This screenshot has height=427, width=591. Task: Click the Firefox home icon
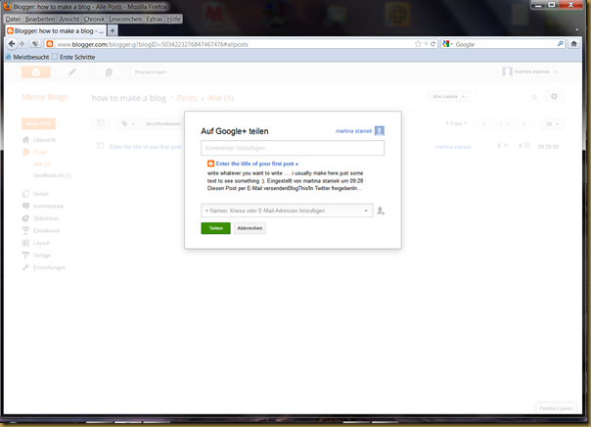[573, 44]
